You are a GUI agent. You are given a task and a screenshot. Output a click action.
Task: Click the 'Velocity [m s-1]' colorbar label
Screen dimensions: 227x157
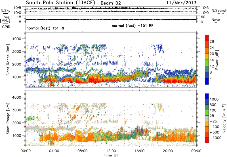click(224, 118)
